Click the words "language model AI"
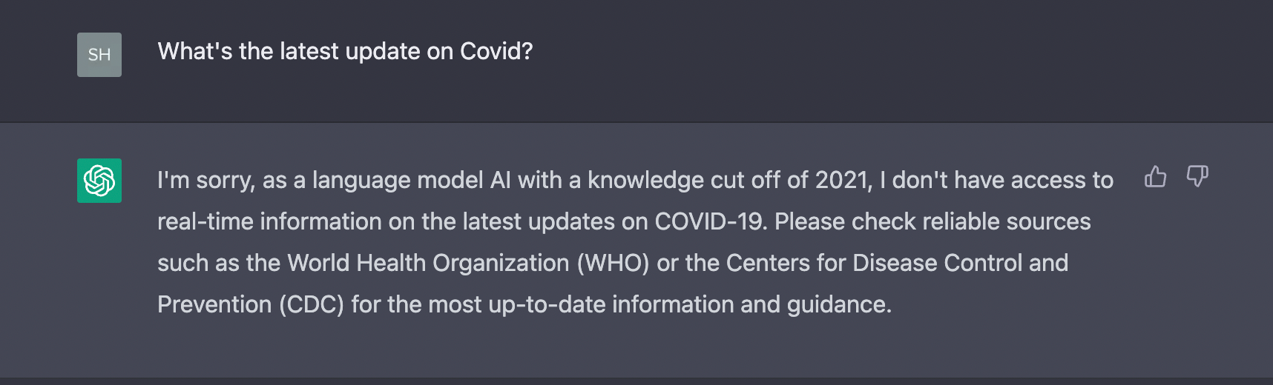This screenshot has height=385, width=1273. click(412, 180)
